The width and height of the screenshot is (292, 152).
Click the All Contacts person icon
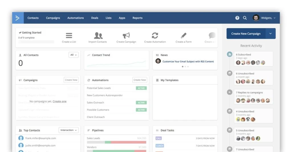(x=20, y=55)
